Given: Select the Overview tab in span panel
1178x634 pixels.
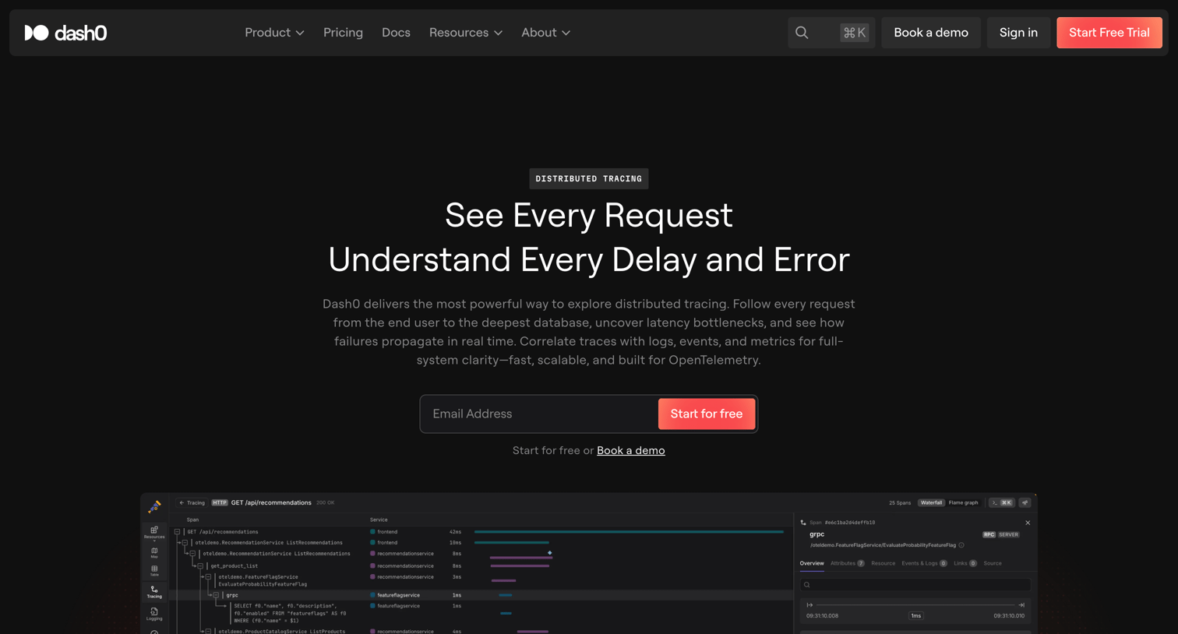Looking at the screenshot, I should coord(812,563).
